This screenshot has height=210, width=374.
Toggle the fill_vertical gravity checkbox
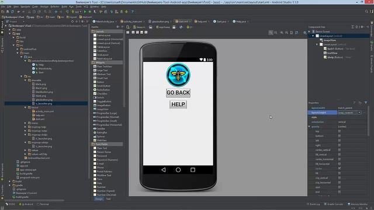coord(339,155)
